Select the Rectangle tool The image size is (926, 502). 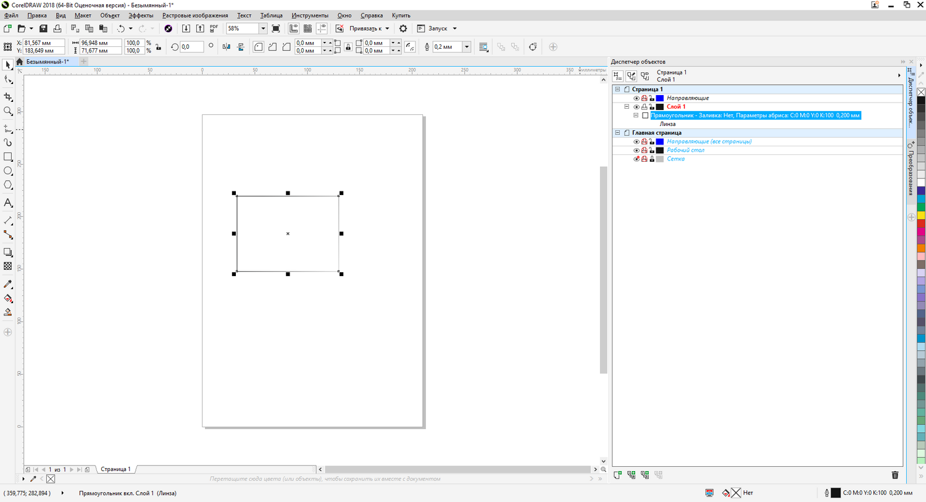(x=8, y=157)
